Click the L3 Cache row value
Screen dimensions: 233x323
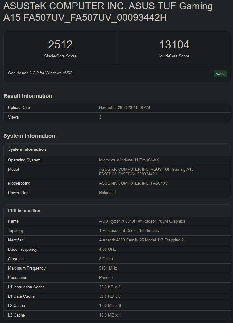click(110, 315)
